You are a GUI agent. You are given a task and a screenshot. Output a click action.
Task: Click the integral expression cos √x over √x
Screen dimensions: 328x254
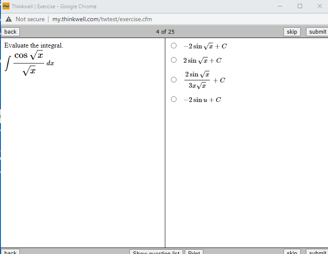(x=29, y=63)
